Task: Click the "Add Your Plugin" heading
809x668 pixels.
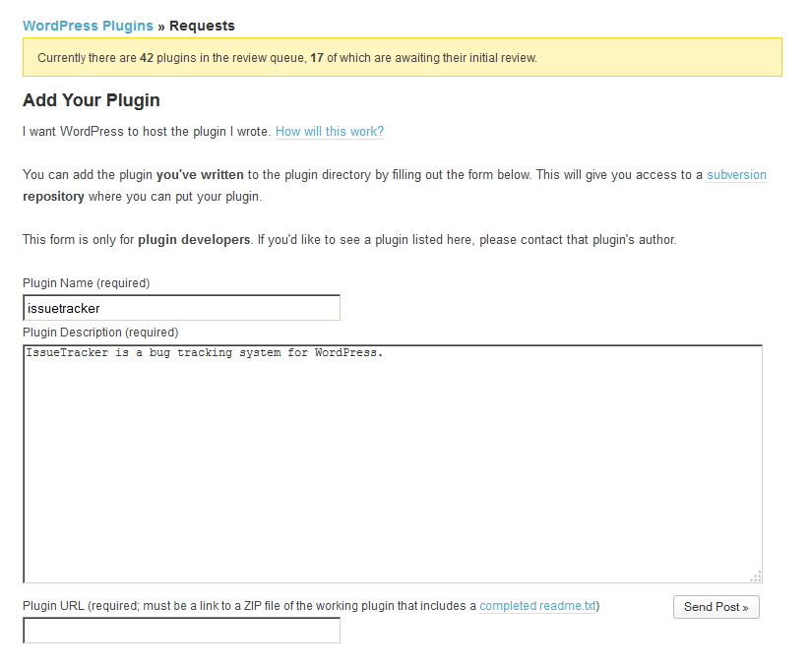Action: (92, 100)
